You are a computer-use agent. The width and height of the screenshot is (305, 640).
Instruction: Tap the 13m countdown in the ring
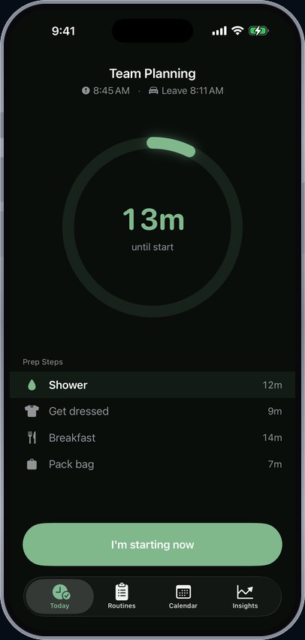[x=153, y=219]
